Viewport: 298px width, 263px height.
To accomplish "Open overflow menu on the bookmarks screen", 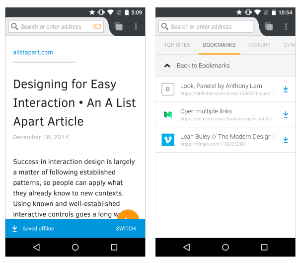I will (286, 27).
